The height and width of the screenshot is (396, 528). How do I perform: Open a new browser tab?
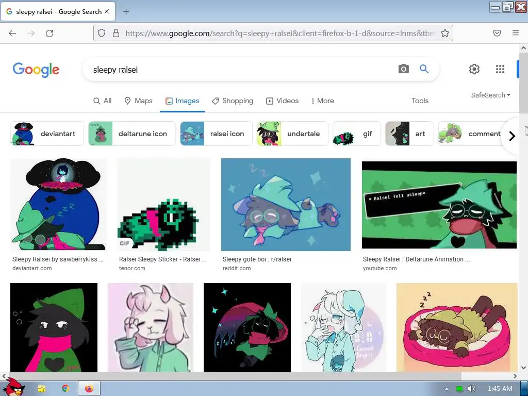tap(126, 12)
